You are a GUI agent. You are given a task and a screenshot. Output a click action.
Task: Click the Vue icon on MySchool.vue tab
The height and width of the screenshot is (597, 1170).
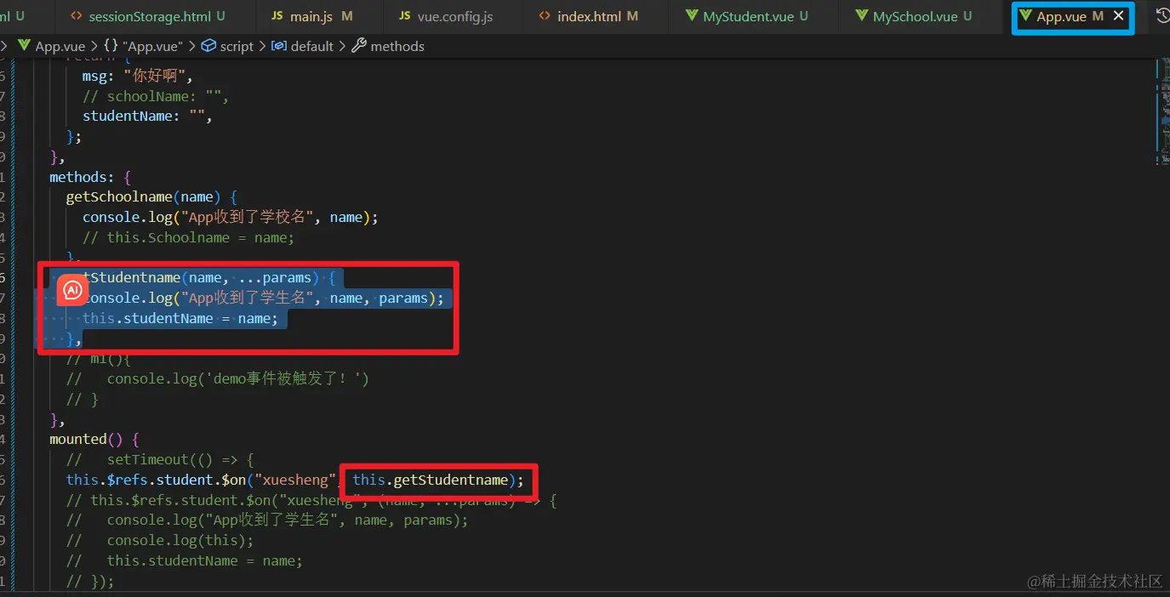(862, 16)
